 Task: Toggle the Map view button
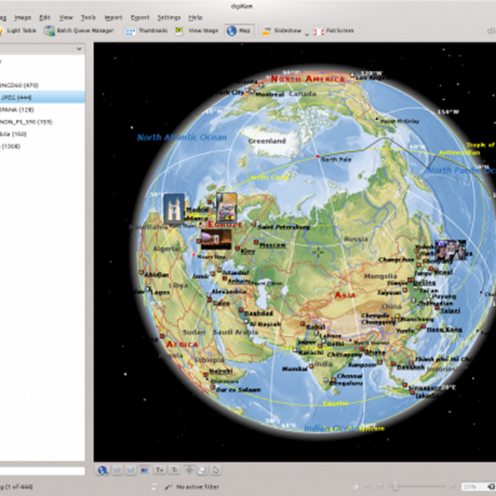(x=239, y=30)
